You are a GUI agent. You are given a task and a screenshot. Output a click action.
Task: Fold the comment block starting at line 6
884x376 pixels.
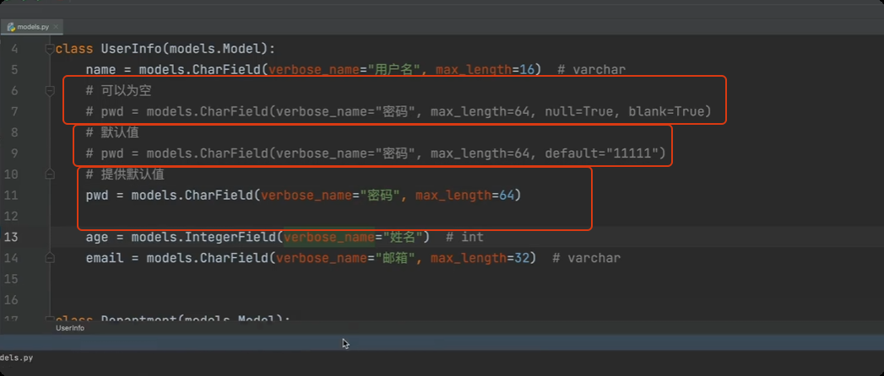click(x=50, y=91)
